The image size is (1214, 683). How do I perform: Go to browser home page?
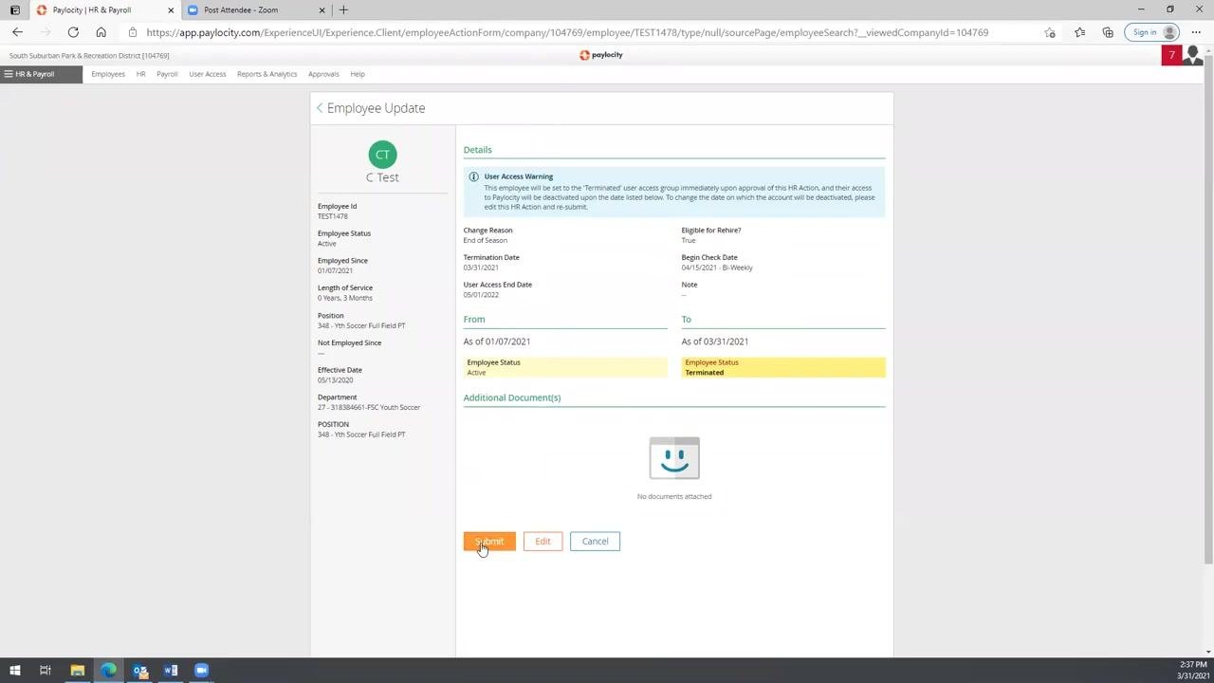101,32
